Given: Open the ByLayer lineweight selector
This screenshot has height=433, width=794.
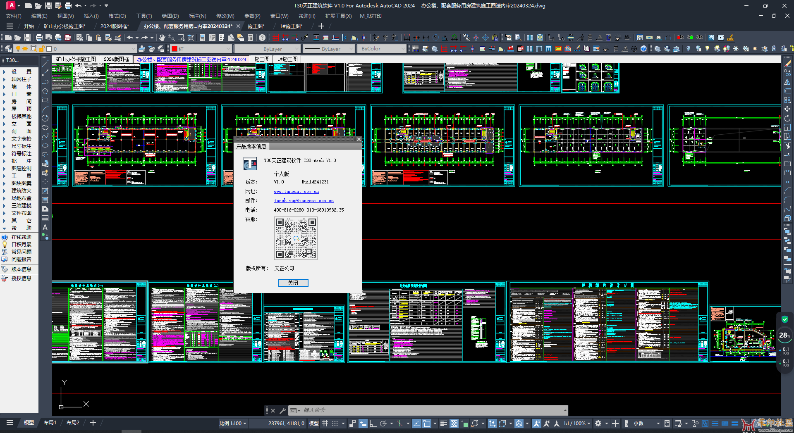Looking at the screenshot, I should 329,49.
